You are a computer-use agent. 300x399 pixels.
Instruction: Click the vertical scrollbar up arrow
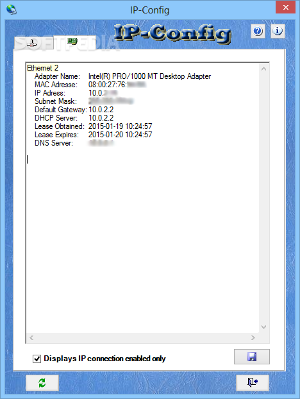point(264,69)
